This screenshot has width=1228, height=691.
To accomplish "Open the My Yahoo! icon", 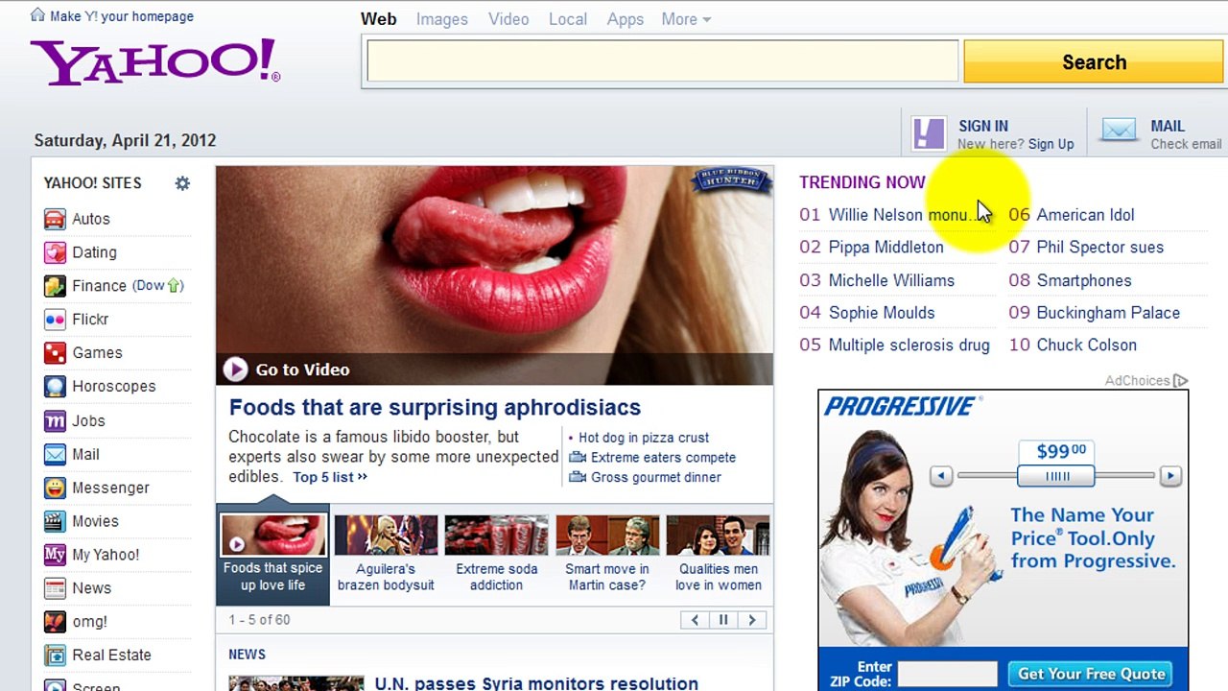I will (x=55, y=555).
